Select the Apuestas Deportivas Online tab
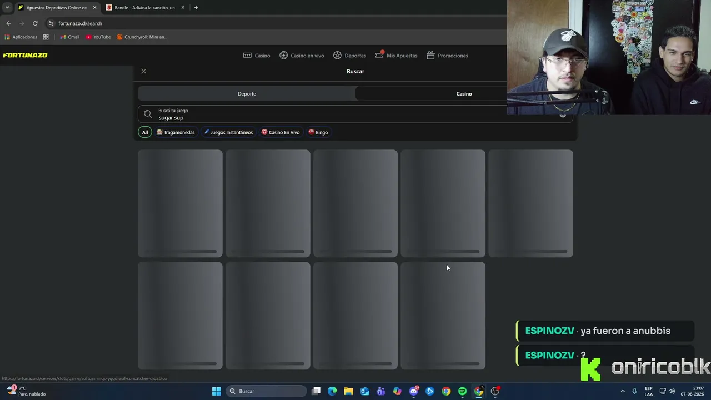This screenshot has width=711, height=400. click(56, 8)
